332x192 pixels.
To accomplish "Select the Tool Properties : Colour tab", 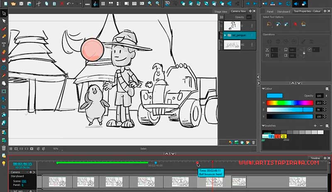I will pyautogui.click(x=307, y=11).
